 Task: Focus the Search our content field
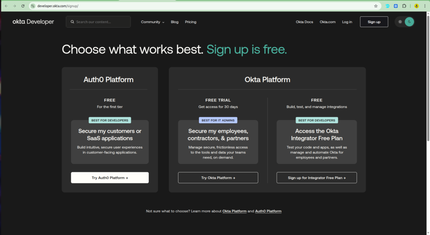point(101,22)
